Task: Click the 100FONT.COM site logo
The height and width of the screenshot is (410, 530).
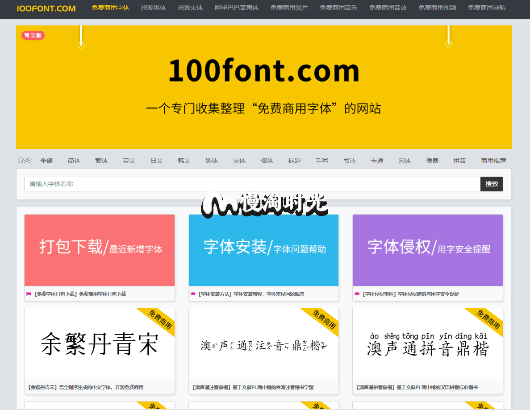Action: pos(46,8)
